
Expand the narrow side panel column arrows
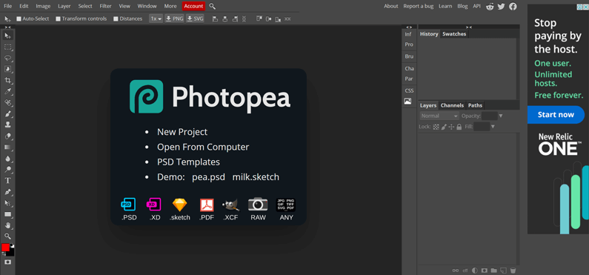(x=409, y=27)
